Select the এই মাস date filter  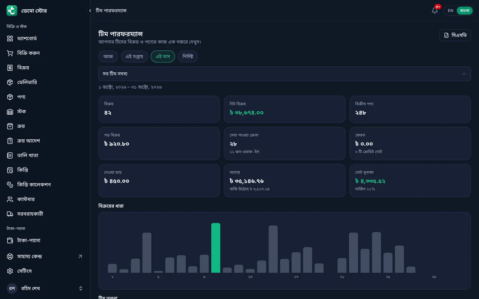[163, 57]
